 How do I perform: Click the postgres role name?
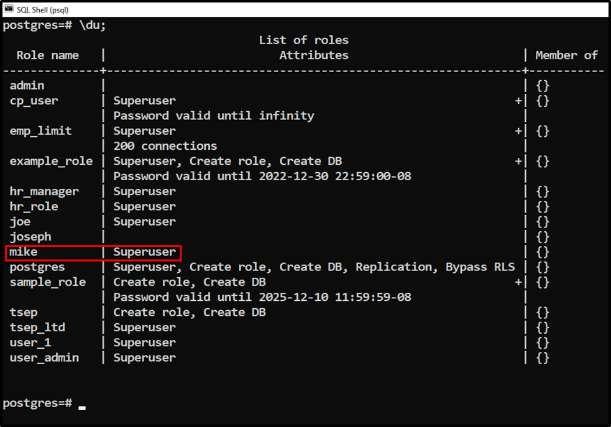coord(37,267)
